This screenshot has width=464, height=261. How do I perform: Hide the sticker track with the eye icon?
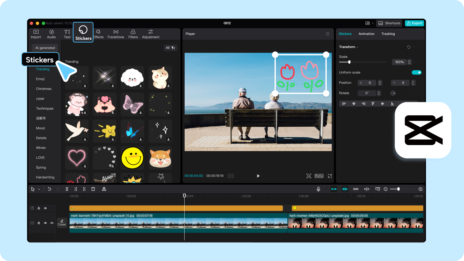[x=45, y=208]
